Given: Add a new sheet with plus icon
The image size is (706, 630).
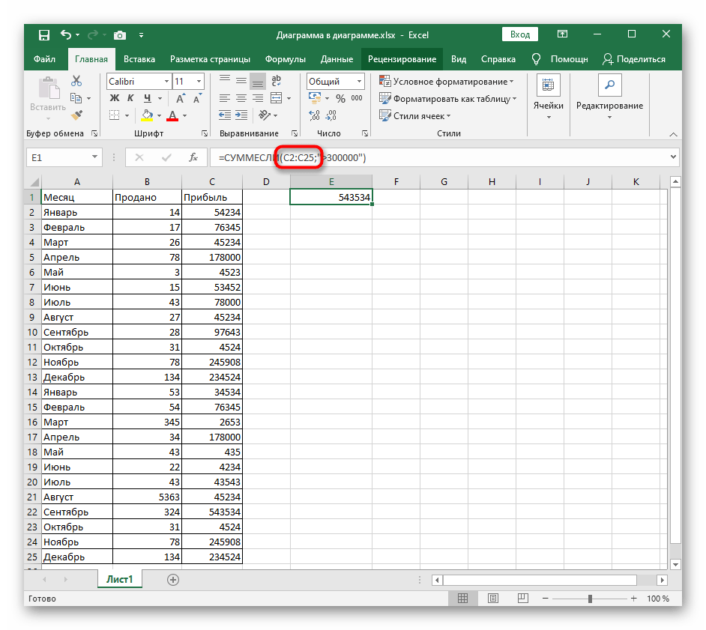Looking at the screenshot, I should (x=173, y=579).
